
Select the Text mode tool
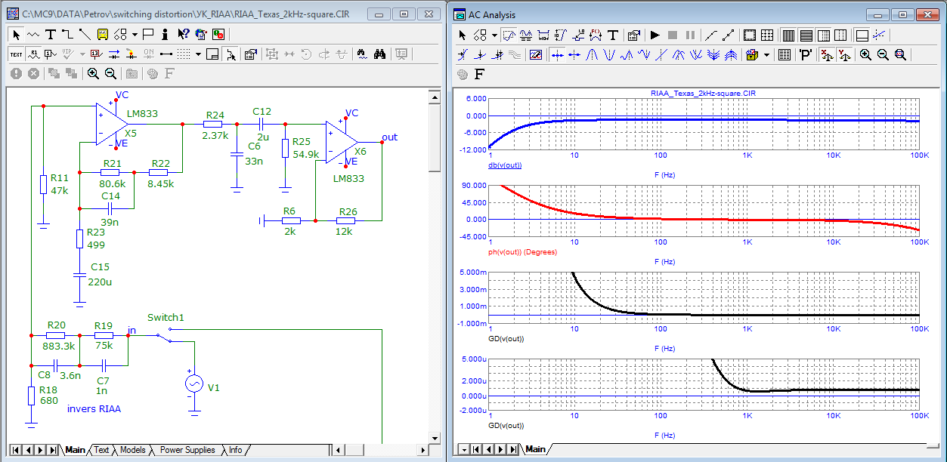[x=51, y=35]
